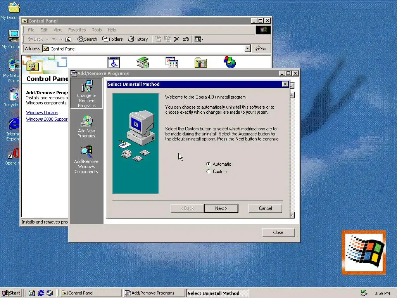
Task: Click Close in Add/Remove Programs window
Action: coord(278,232)
